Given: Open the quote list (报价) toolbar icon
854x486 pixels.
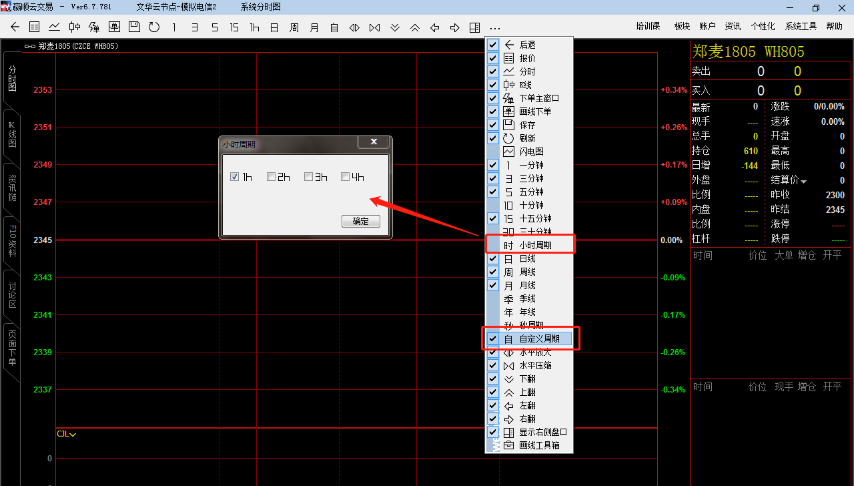Looking at the screenshot, I should coord(35,27).
